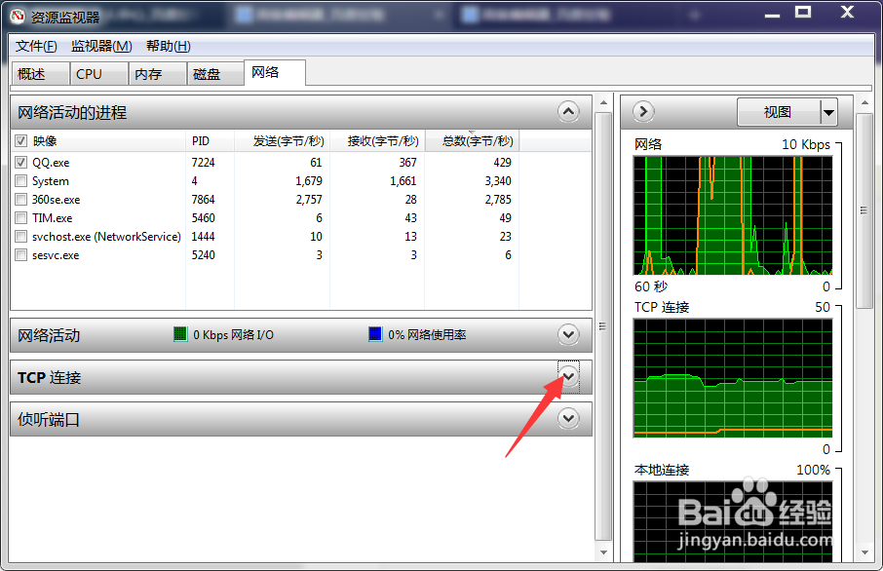Image resolution: width=883 pixels, height=571 pixels.
Task: Click the blue 网络使用率 color indicator
Action: tap(375, 334)
